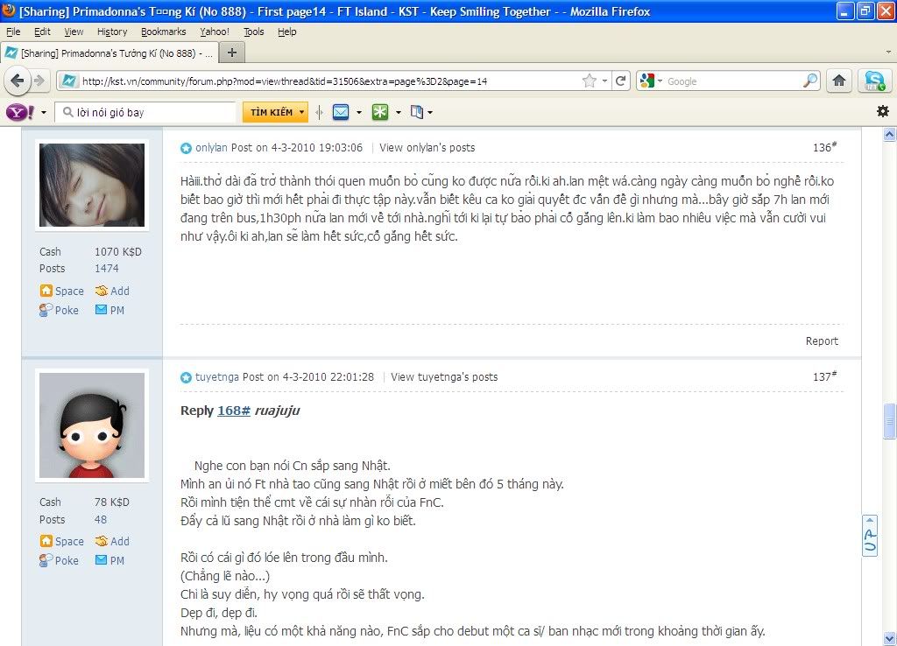Focus the URL address bar
The height and width of the screenshot is (646, 897).
(329, 81)
